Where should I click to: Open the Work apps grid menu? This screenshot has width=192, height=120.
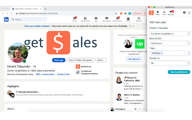click(x=139, y=19)
